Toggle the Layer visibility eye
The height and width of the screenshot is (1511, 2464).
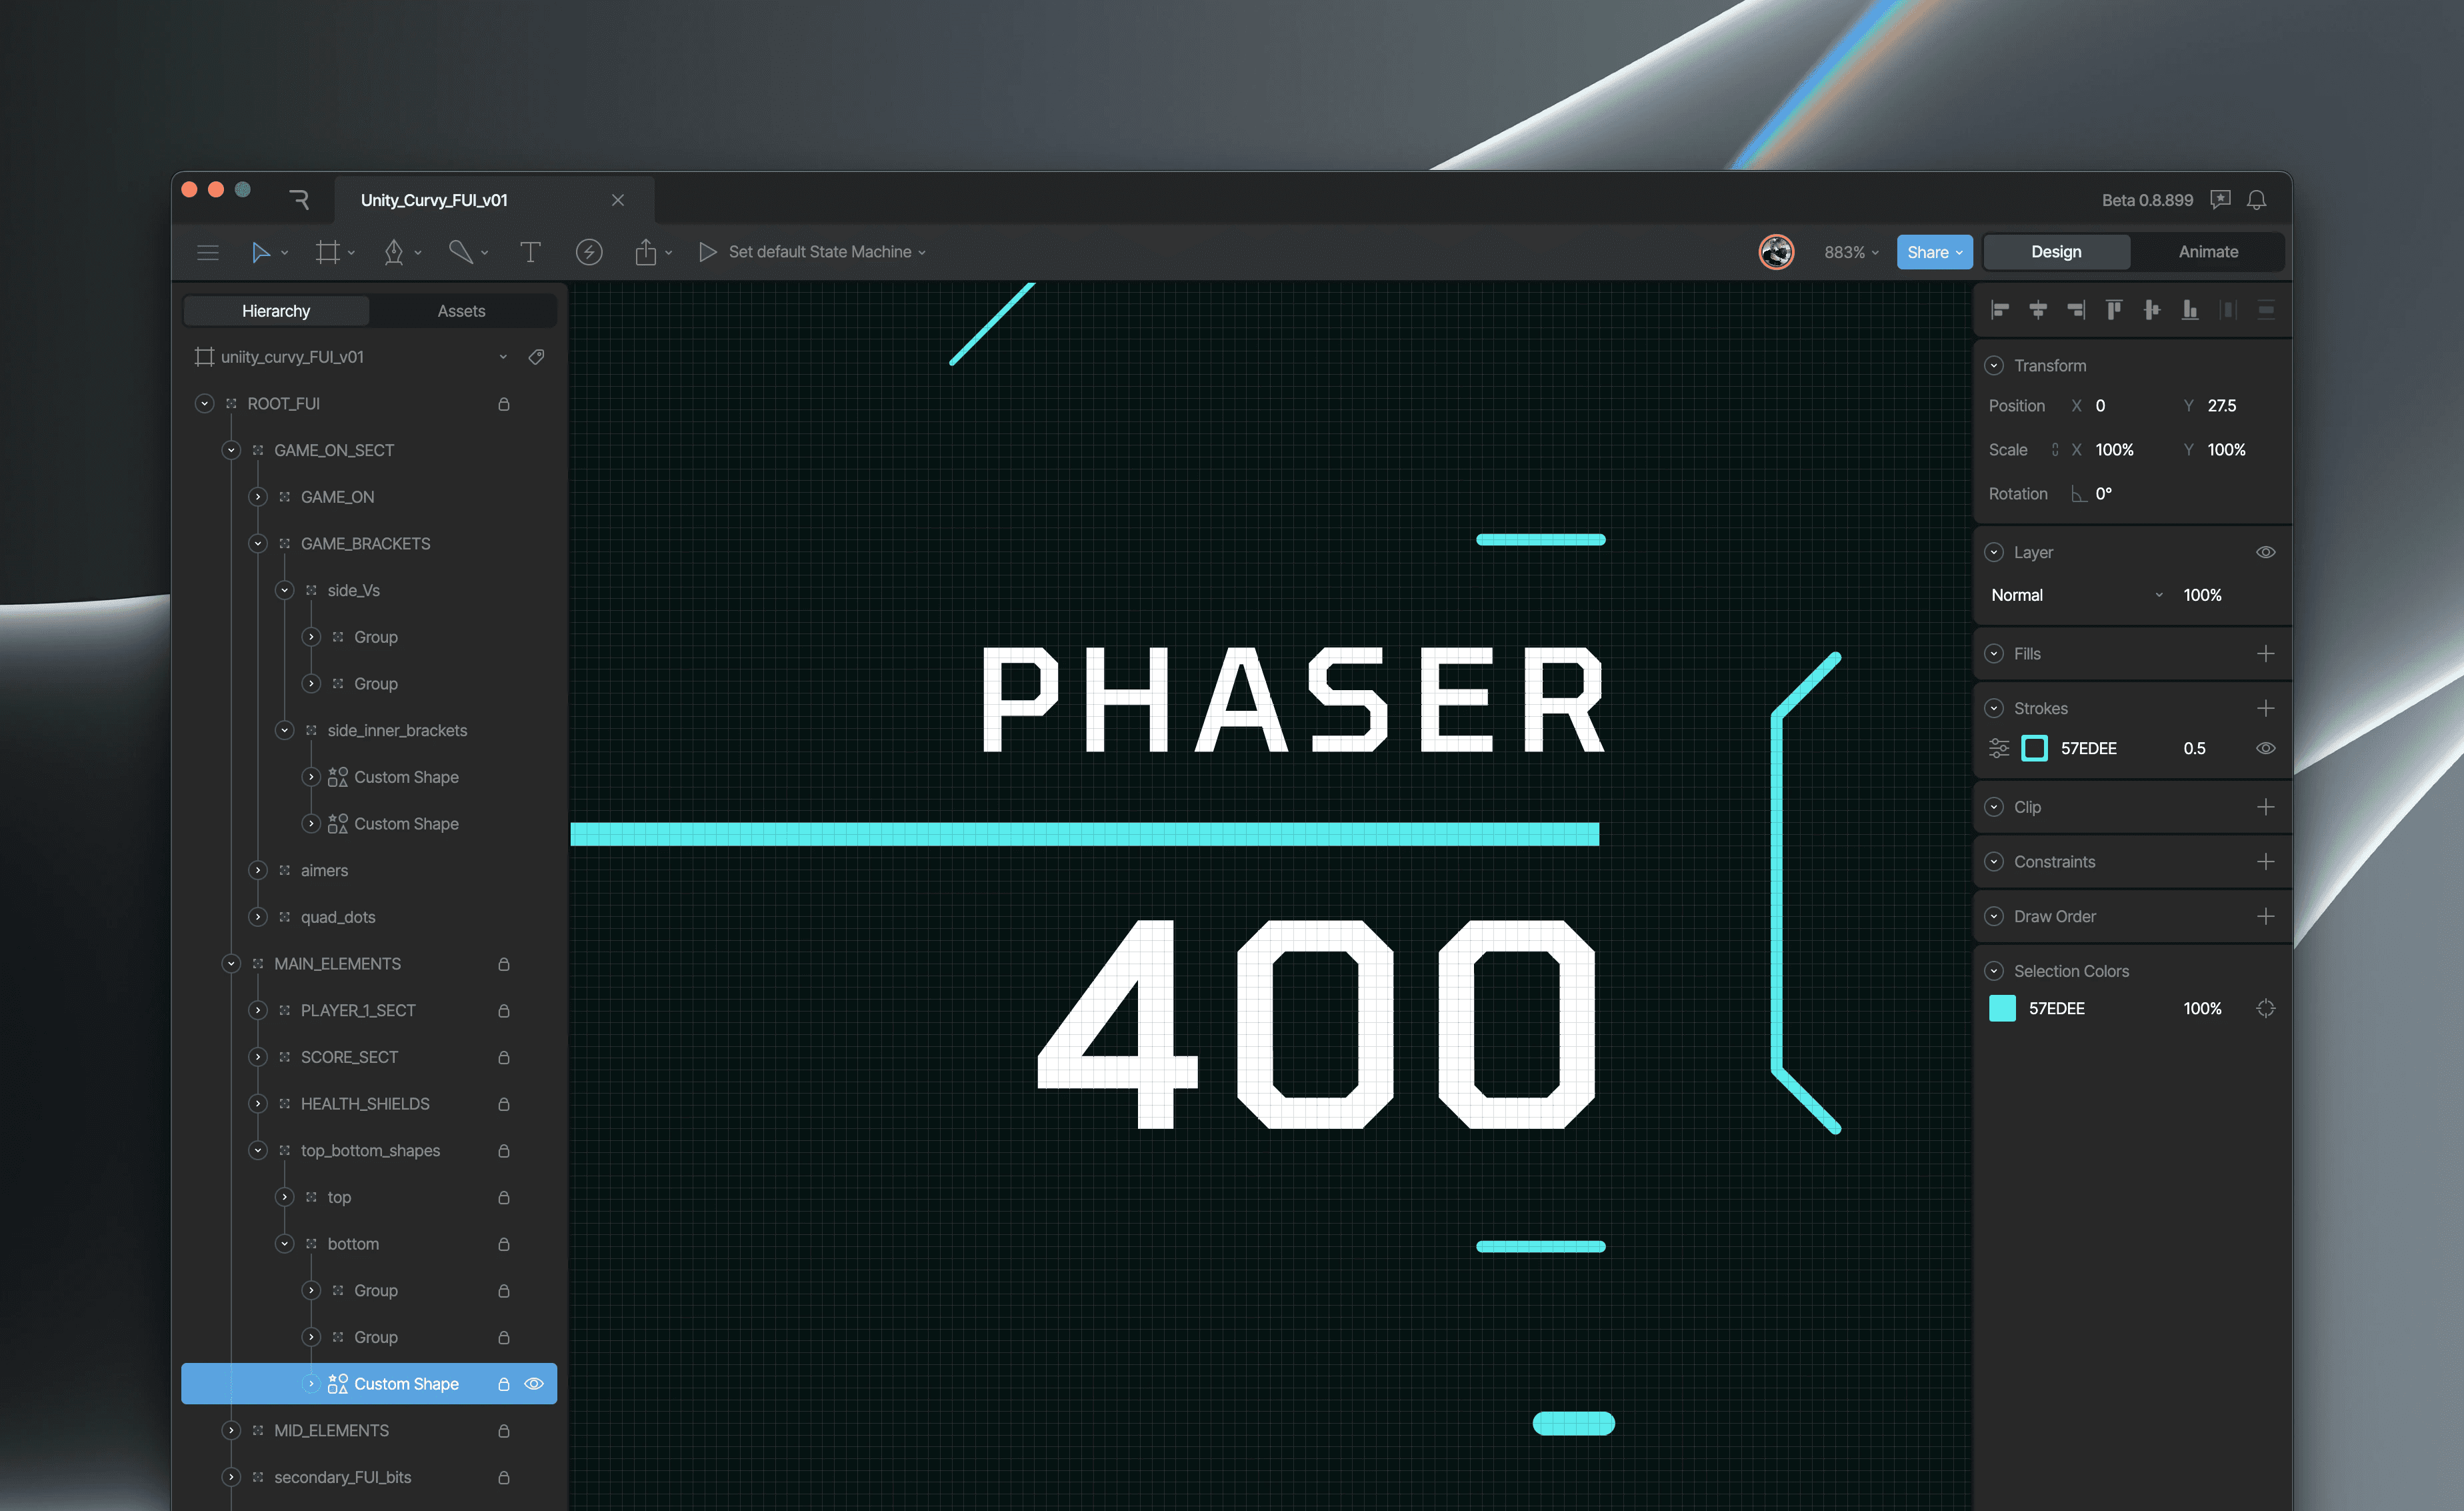coord(2265,552)
